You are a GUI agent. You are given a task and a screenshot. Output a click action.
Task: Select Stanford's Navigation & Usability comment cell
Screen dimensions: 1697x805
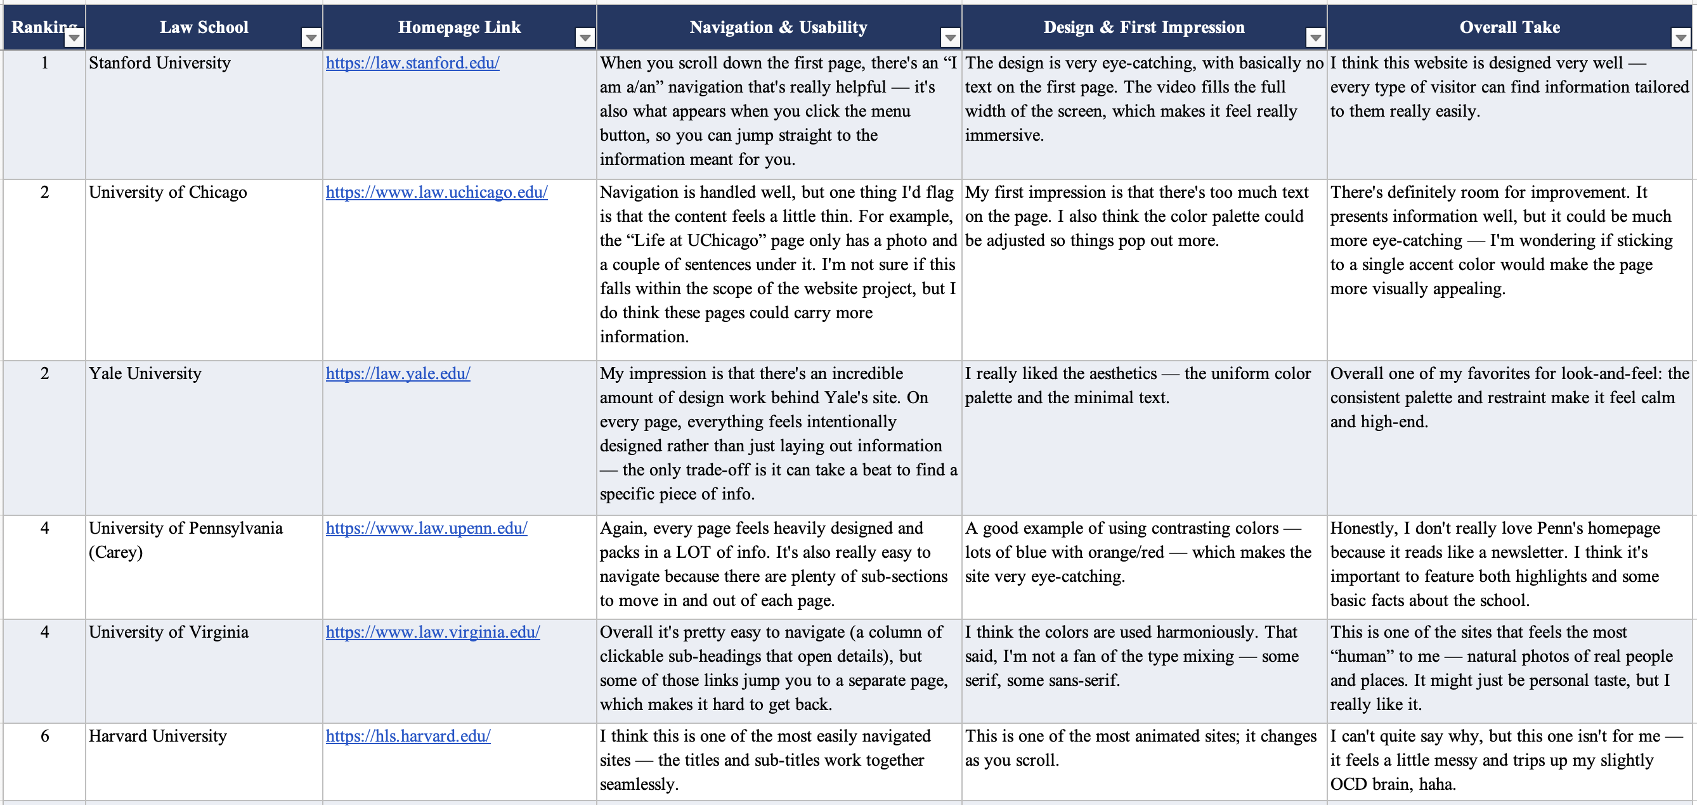pos(779,115)
